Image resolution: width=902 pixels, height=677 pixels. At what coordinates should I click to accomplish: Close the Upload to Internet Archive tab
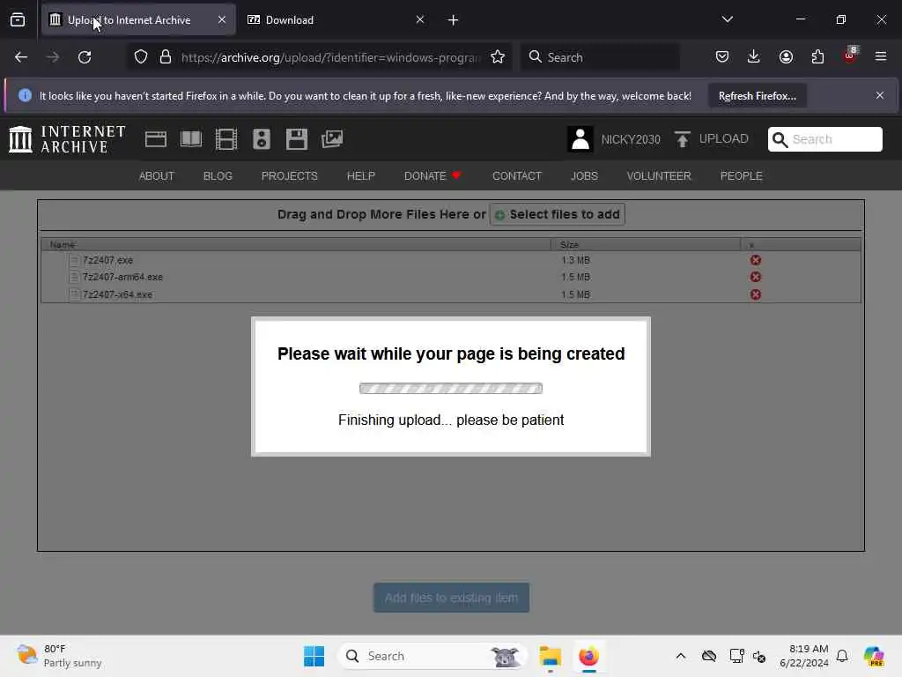pos(222,19)
